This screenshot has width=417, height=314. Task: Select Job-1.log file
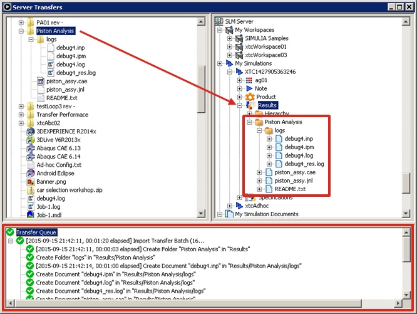[x=48, y=207]
